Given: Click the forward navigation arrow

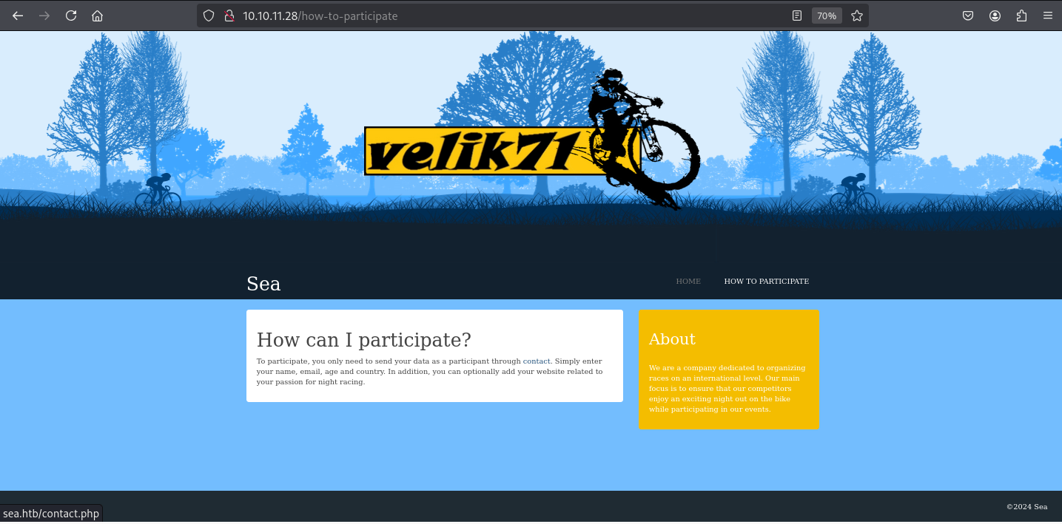Looking at the screenshot, I should point(44,16).
